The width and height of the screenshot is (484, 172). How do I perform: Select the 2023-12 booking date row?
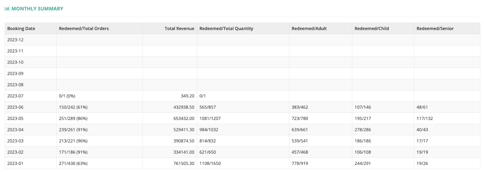[x=242, y=40]
